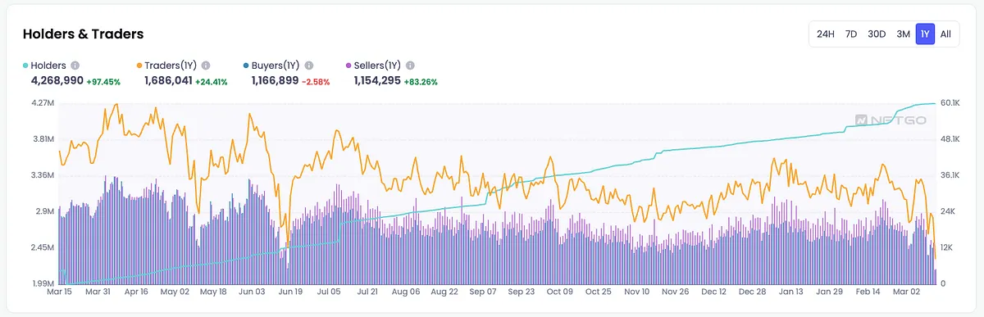Click the 60.1K right axis label
The height and width of the screenshot is (317, 984).
(x=951, y=103)
